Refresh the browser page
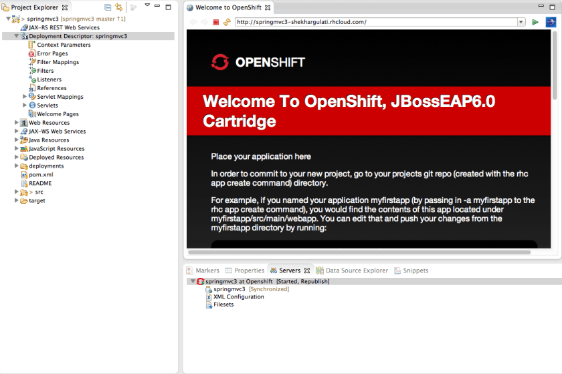Screen dimensions: 562x374 pyautogui.click(x=227, y=22)
